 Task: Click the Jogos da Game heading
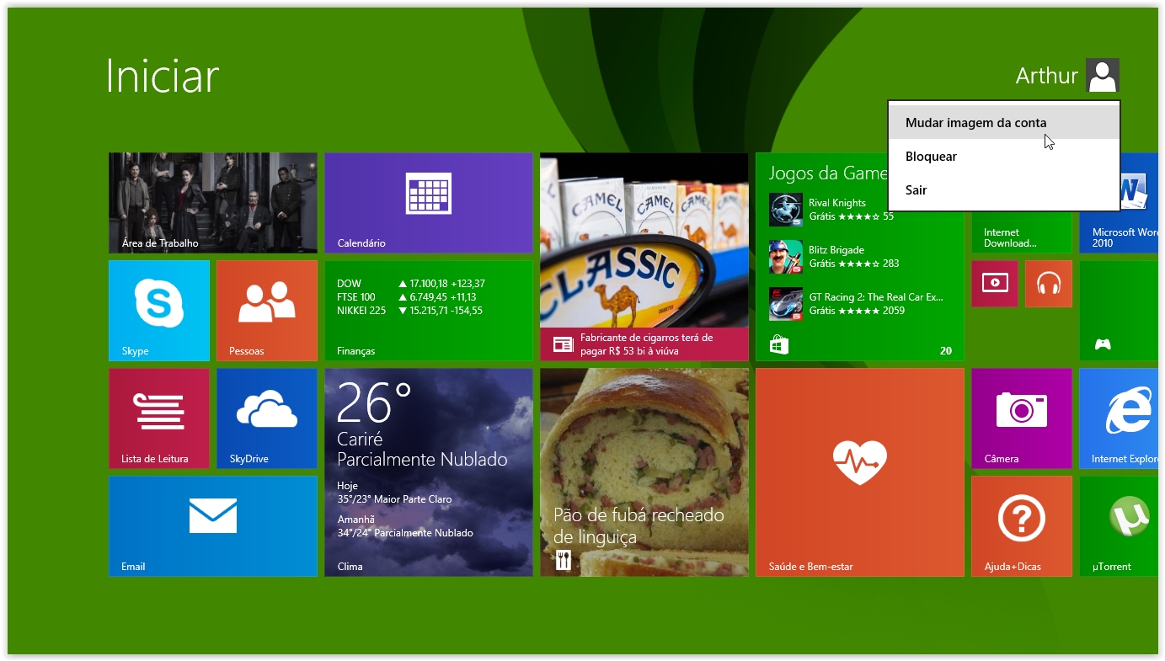click(x=828, y=173)
